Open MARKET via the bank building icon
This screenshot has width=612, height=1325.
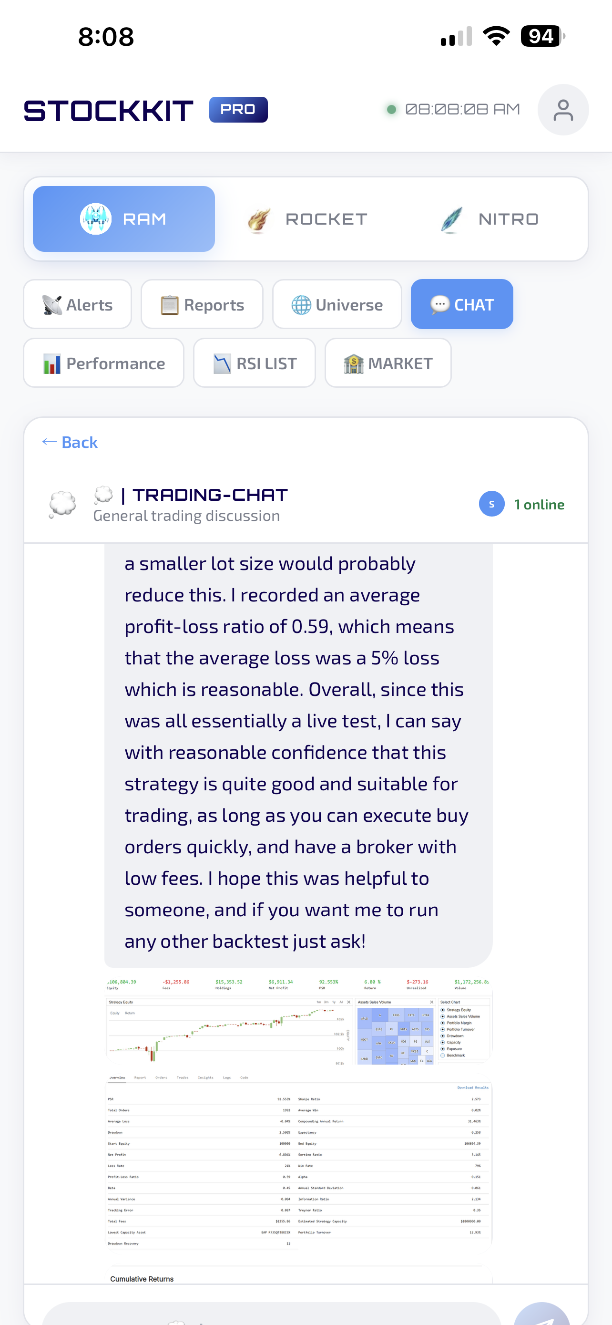354,362
